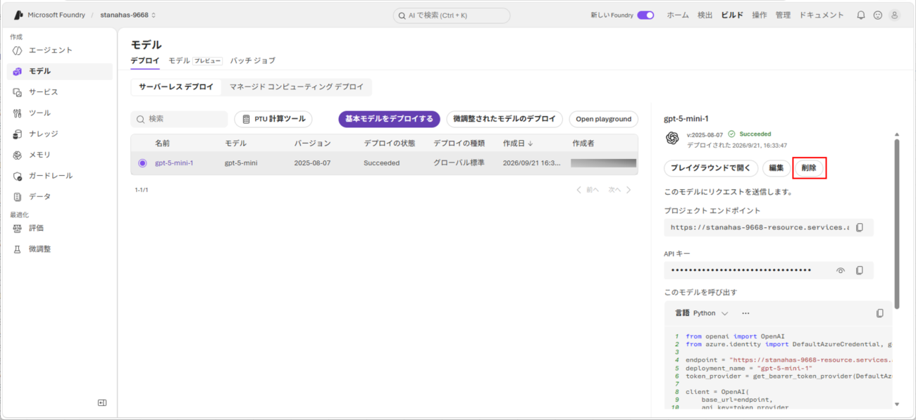916x420 pixels.
Task: Open the ビルド top menu
Action: pos(732,15)
